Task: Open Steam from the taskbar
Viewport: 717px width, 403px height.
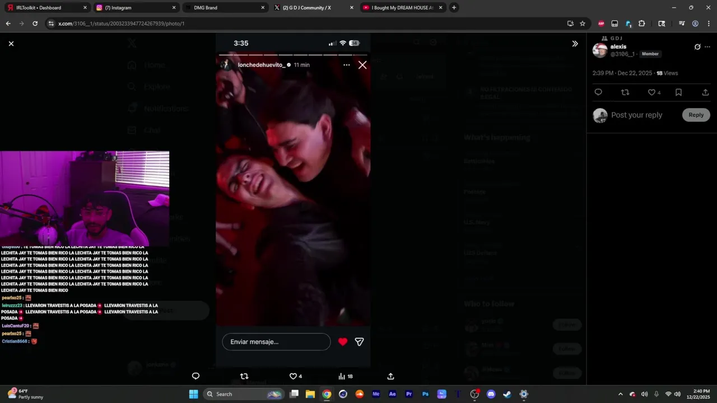Action: pos(508,394)
